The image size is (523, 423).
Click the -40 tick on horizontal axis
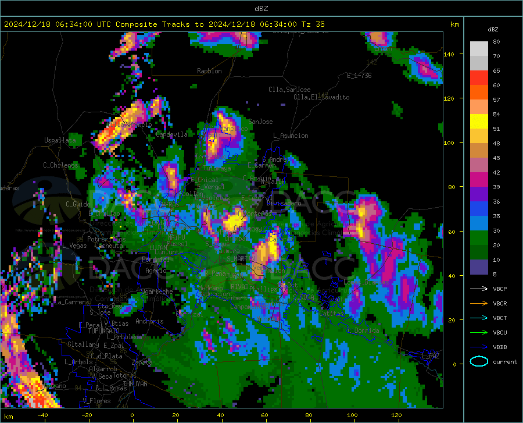coord(42,415)
